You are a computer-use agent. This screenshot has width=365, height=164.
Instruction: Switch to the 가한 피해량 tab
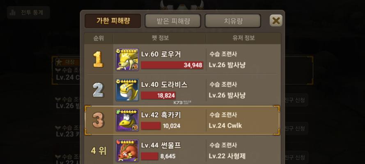tap(113, 21)
